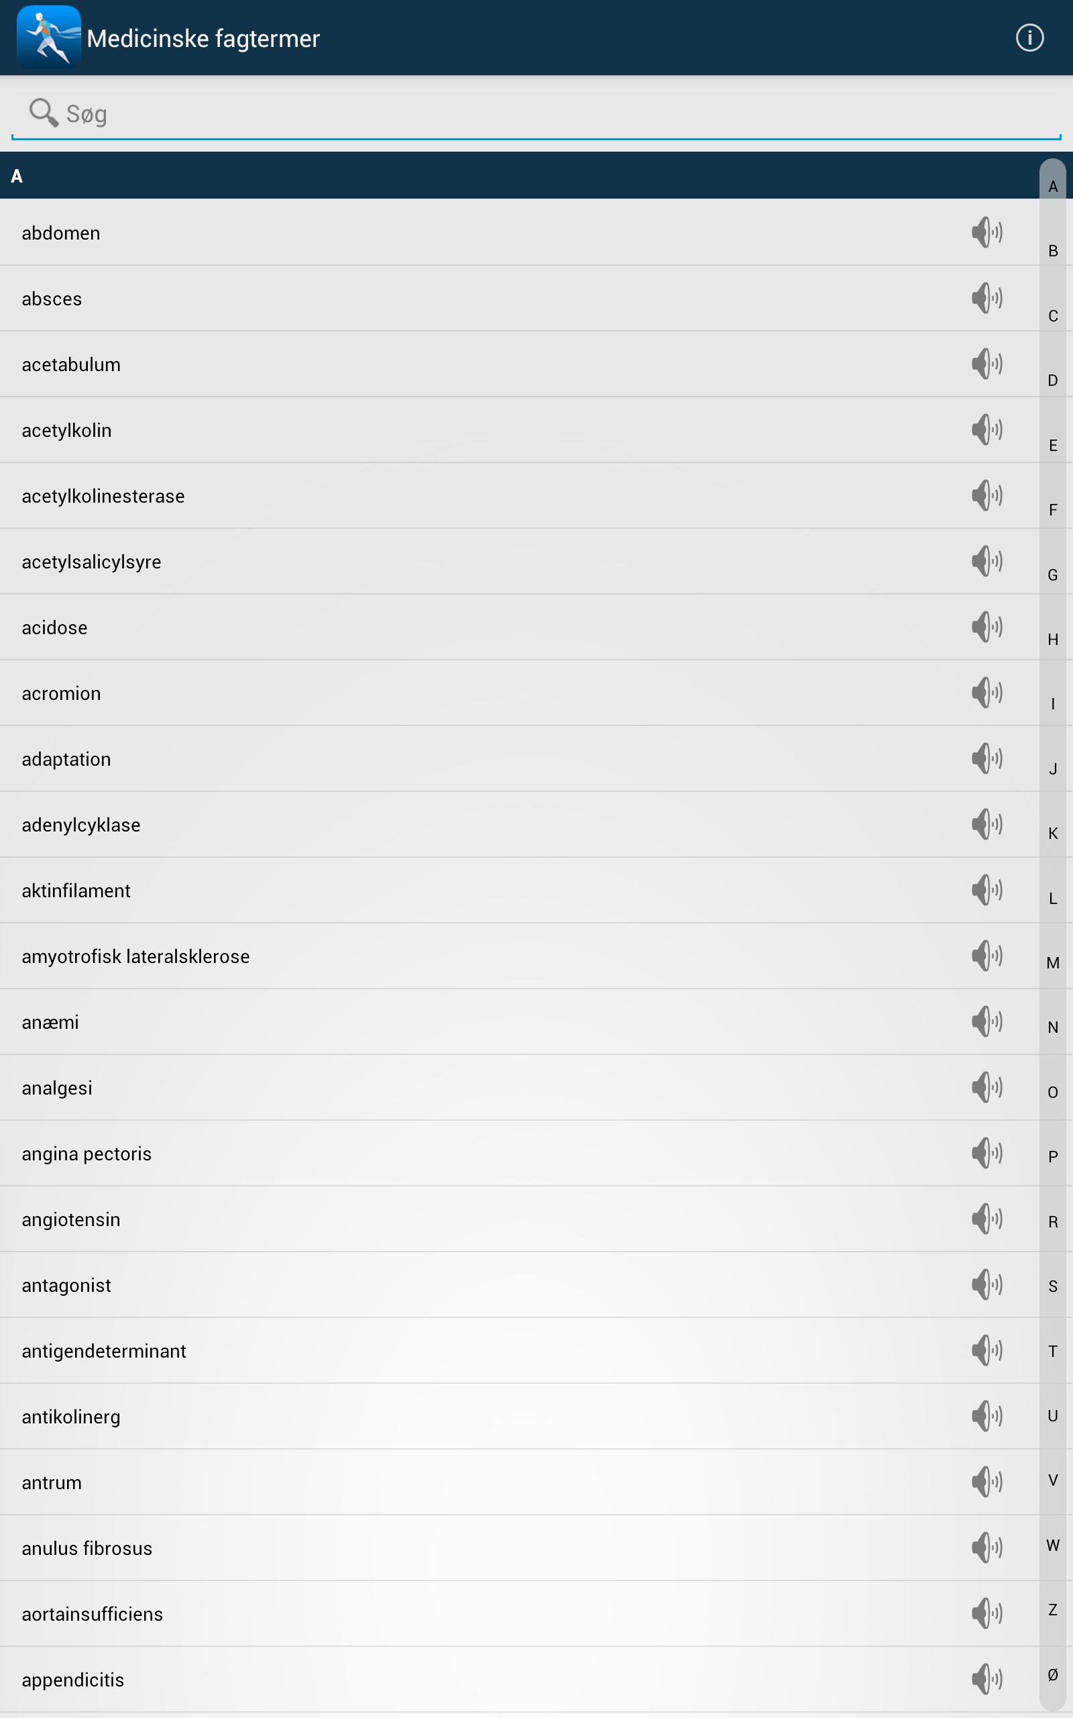The image size is (1073, 1718).
Task: Listen to pronunciation of acidose
Action: tap(986, 627)
